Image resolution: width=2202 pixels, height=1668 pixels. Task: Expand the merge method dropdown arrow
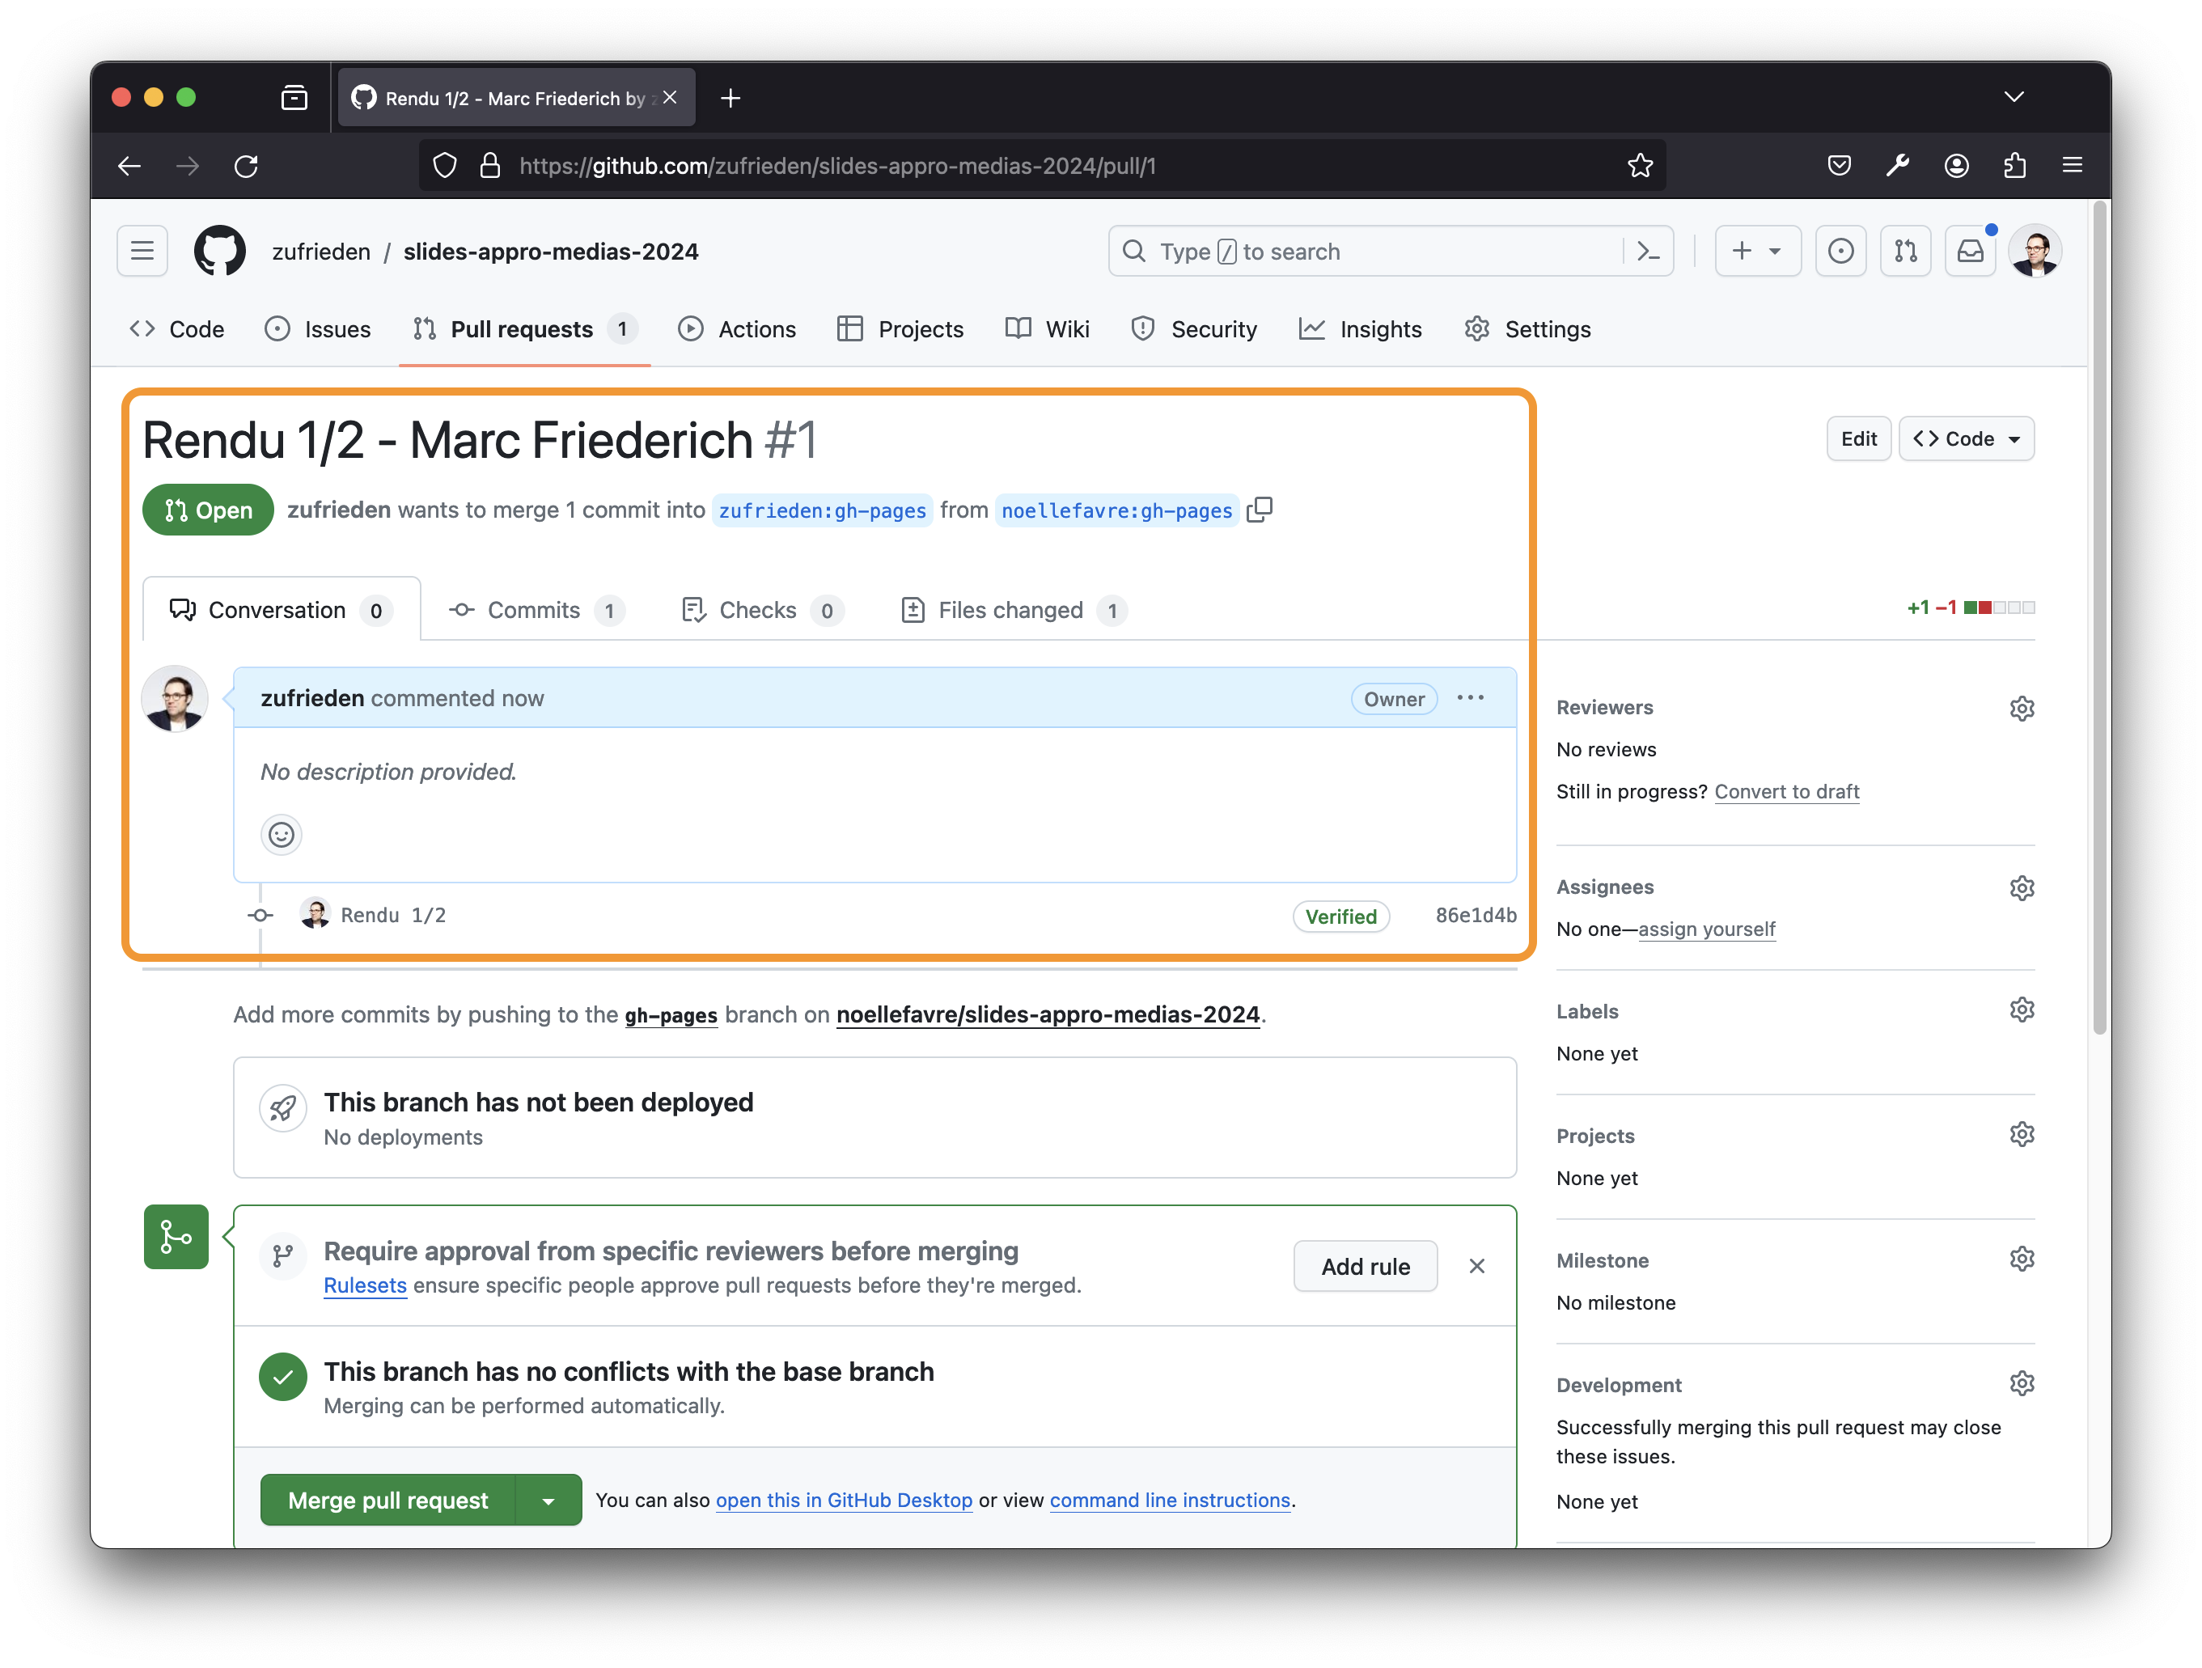tap(548, 1500)
